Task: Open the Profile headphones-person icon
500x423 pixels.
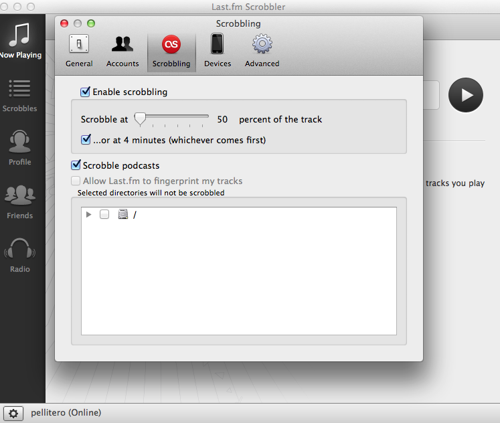Action: point(19,141)
